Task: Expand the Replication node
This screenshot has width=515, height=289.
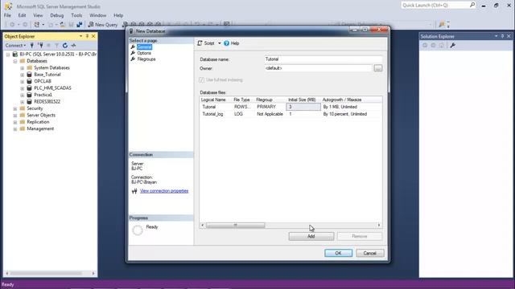Action: click(x=15, y=122)
